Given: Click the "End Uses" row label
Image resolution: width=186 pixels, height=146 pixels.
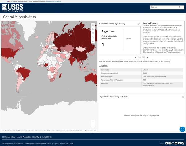Looking at the screenshot, I should pos(104,84).
